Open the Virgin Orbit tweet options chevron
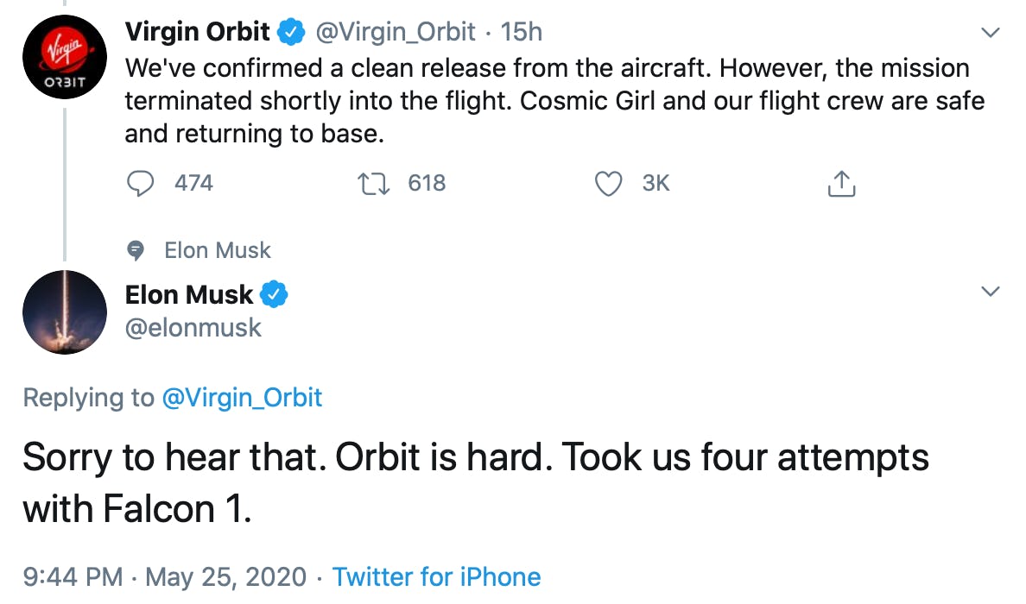 point(991,33)
